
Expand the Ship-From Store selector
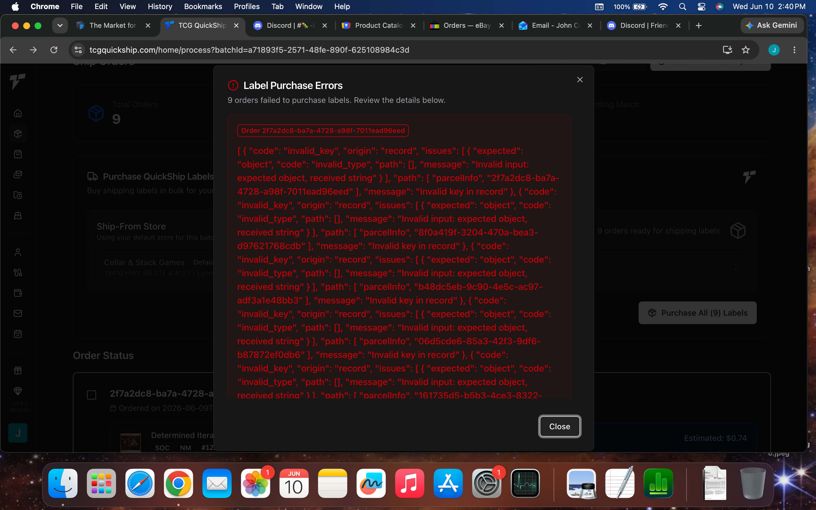click(735, 267)
